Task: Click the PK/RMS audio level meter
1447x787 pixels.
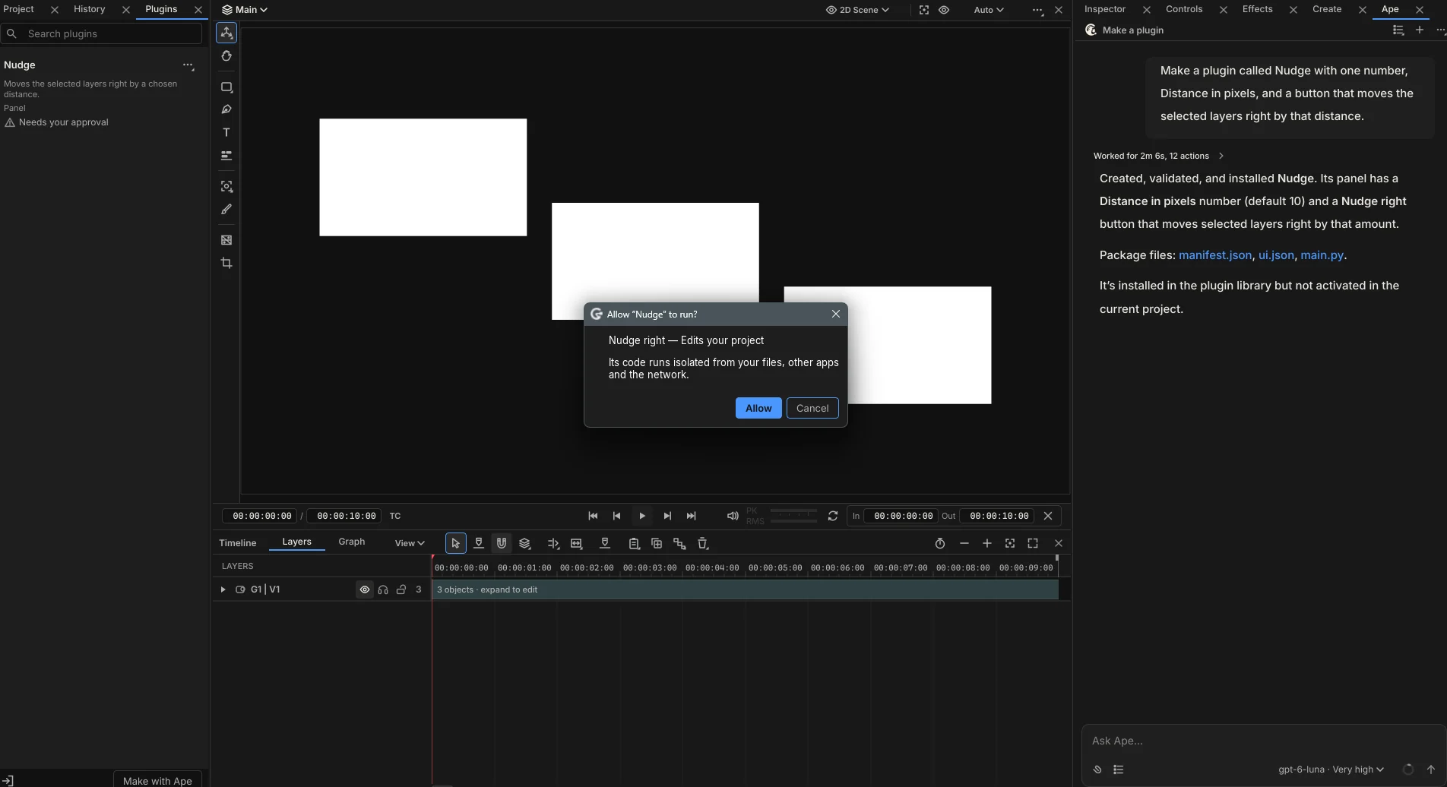Action: point(782,516)
